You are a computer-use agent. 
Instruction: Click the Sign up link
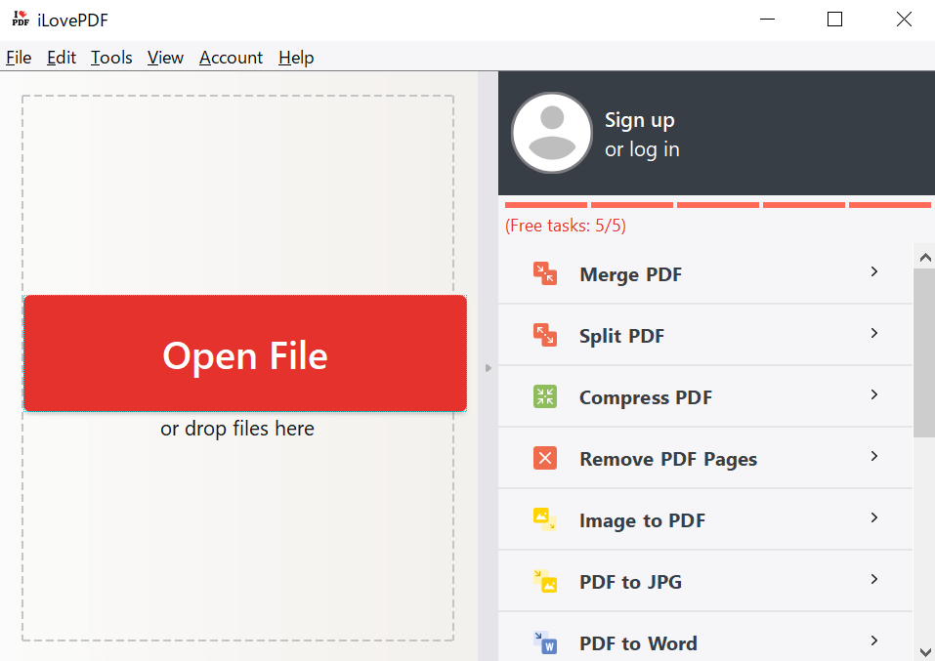click(639, 120)
